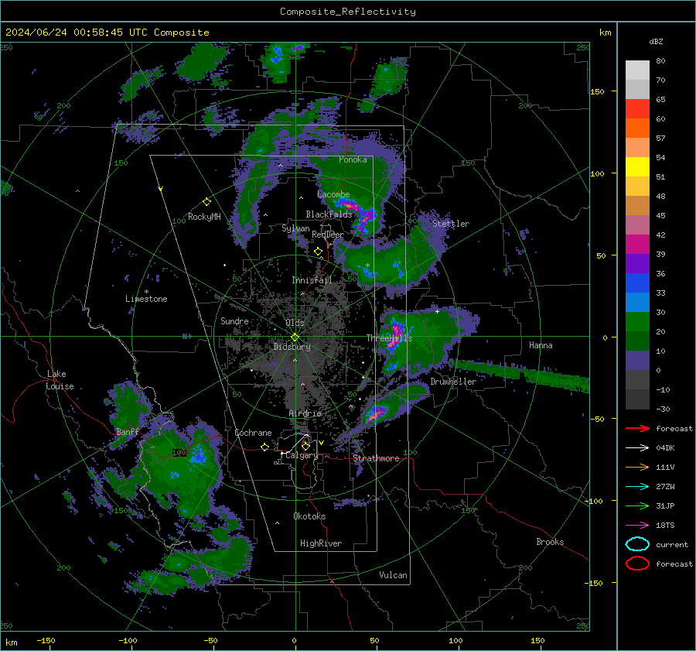Click the 18TS legend label
Image resolution: width=696 pixels, height=651 pixels.
click(x=665, y=526)
